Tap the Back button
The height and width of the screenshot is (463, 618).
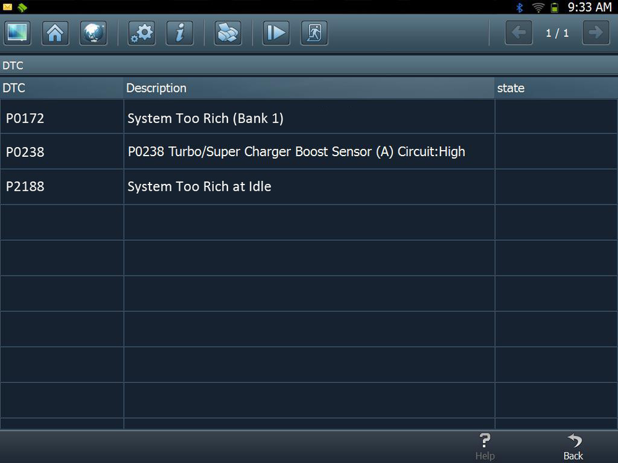[573, 447]
